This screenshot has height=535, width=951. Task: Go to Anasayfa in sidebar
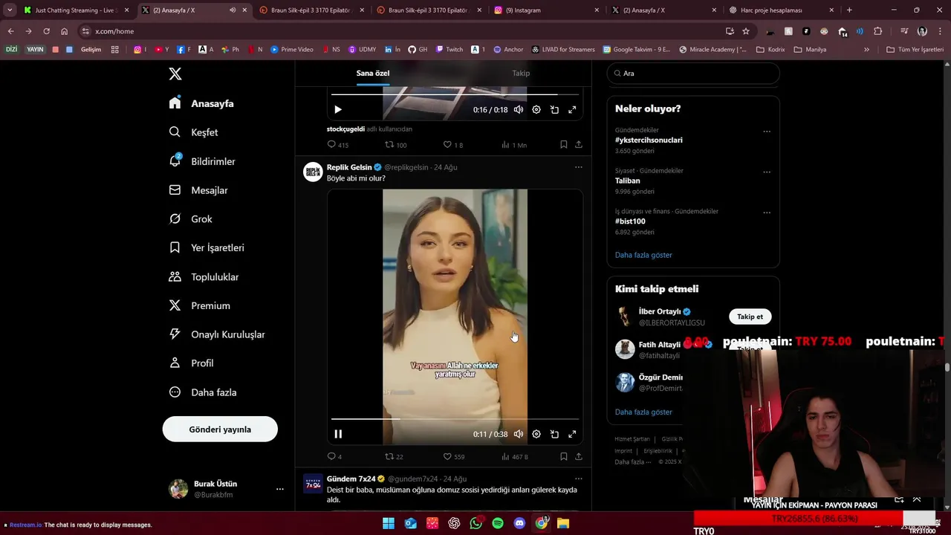201,103
